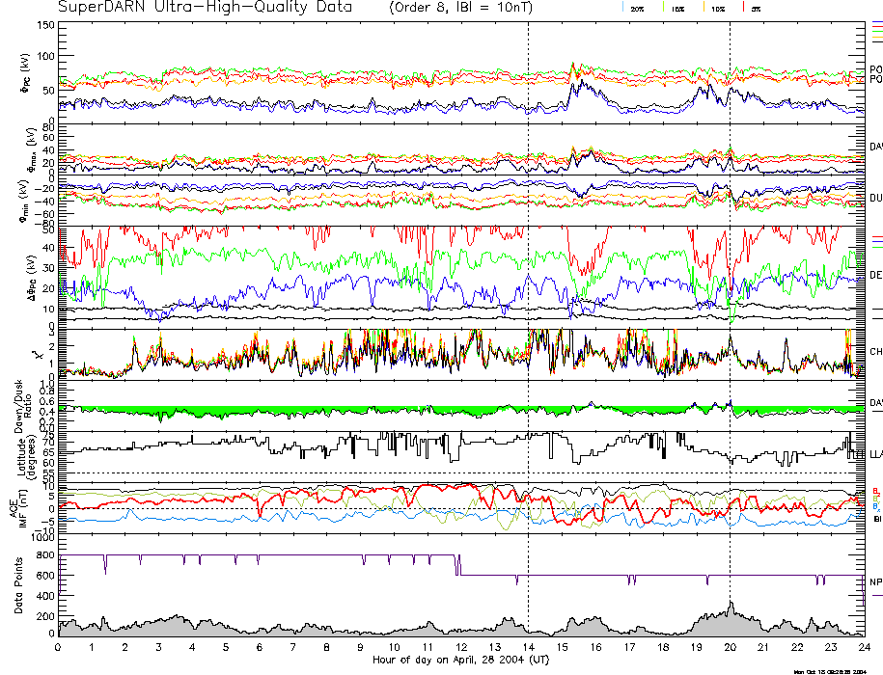This screenshot has width=883, height=675.
Task: Select the dashed vertical marker at hour 14
Action: pos(528,289)
